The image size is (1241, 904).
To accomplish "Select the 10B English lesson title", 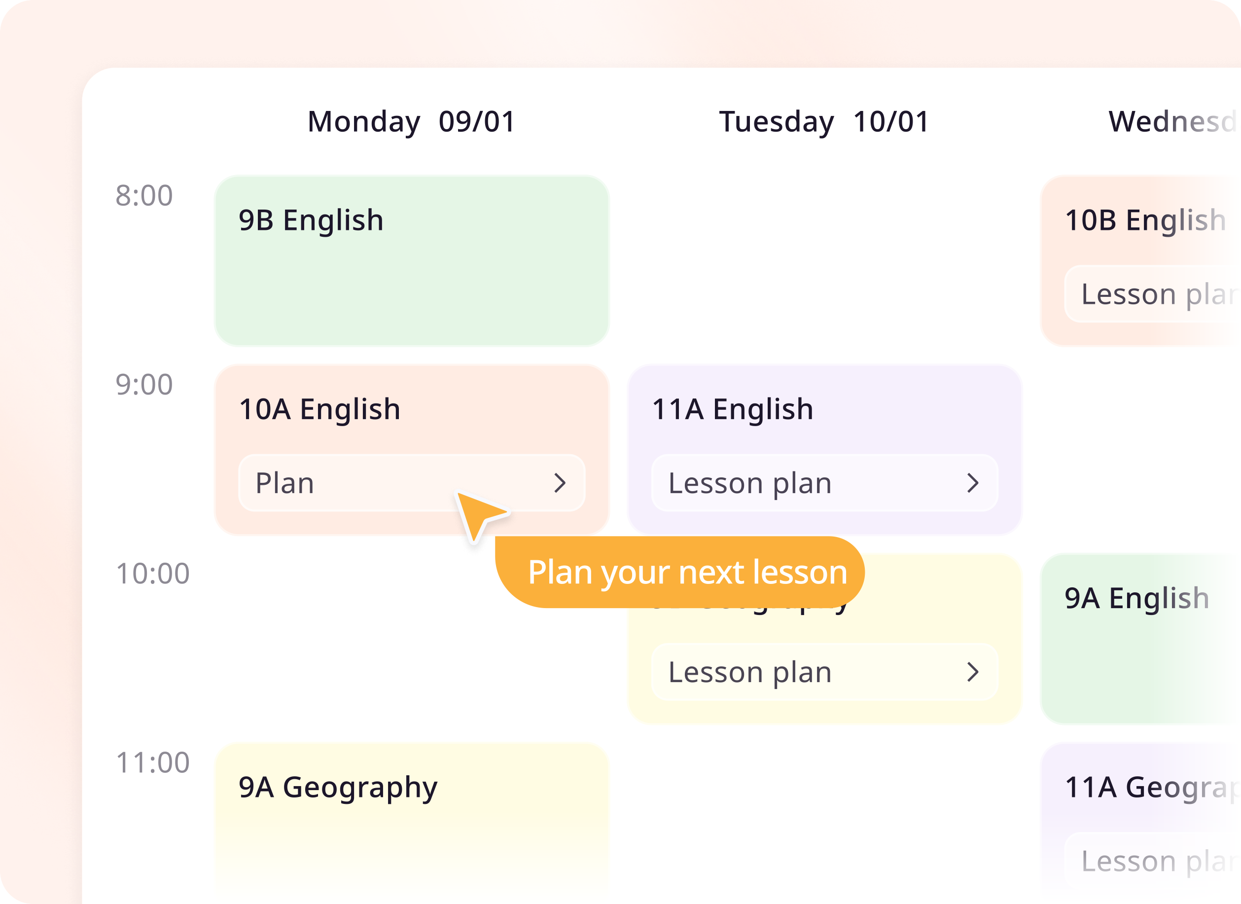I will [1145, 220].
